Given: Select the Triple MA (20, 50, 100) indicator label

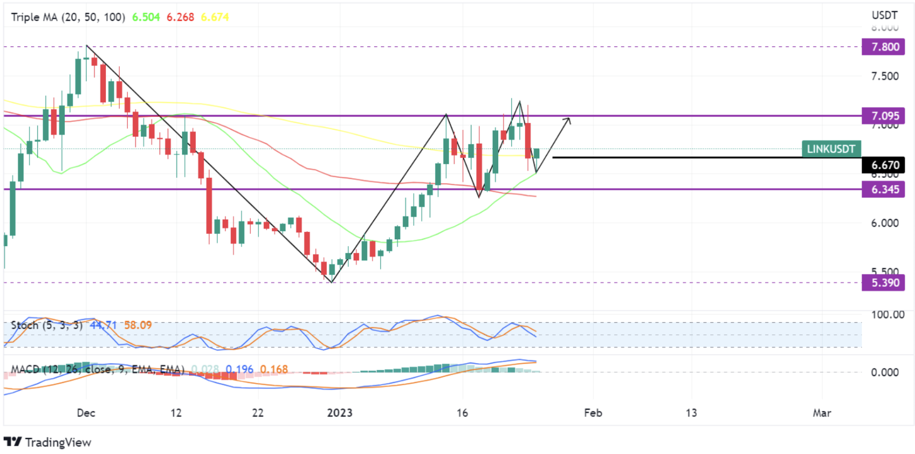Looking at the screenshot, I should click(x=68, y=17).
